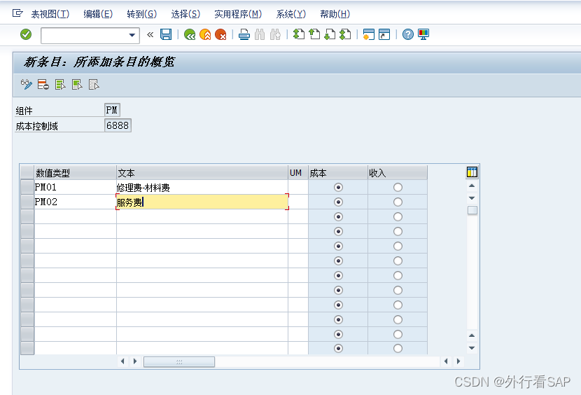Click the leftmost horizontal scroll-left arrow
Viewport: 581px width, 395px height.
click(x=122, y=361)
